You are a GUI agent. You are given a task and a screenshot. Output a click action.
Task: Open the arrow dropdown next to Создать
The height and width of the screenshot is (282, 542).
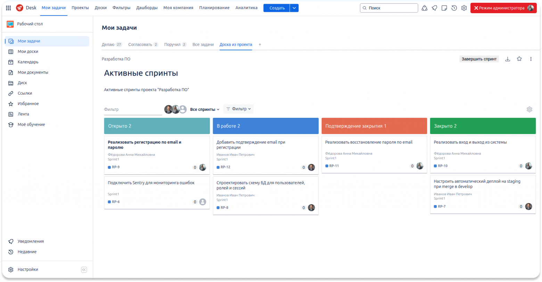(x=294, y=8)
